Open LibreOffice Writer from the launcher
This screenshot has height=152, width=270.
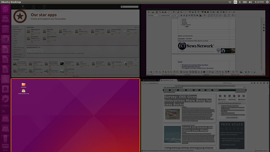pyautogui.click(x=5, y=49)
